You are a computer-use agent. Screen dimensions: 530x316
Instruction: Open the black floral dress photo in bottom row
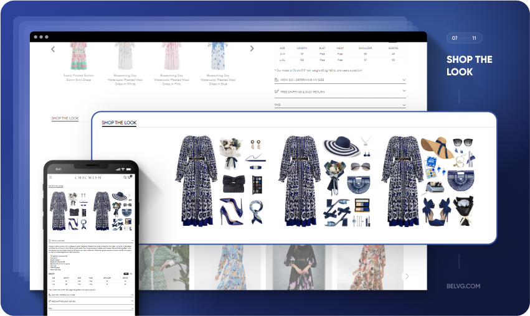tap(299, 267)
